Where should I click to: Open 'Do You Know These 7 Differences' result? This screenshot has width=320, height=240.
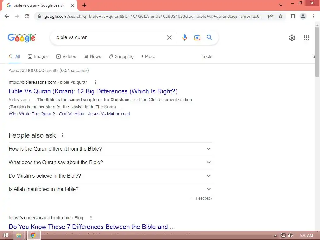point(92,227)
